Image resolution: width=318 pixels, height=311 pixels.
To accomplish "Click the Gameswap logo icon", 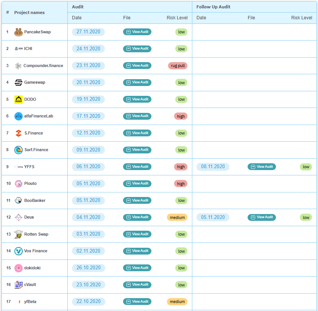I will click(19, 82).
